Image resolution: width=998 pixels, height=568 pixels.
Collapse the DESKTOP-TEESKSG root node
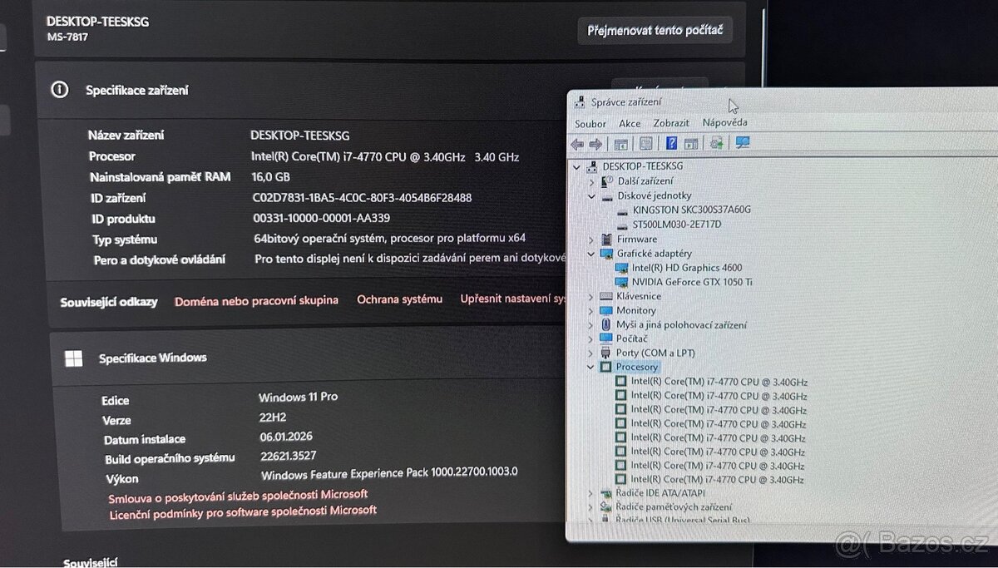pos(576,166)
